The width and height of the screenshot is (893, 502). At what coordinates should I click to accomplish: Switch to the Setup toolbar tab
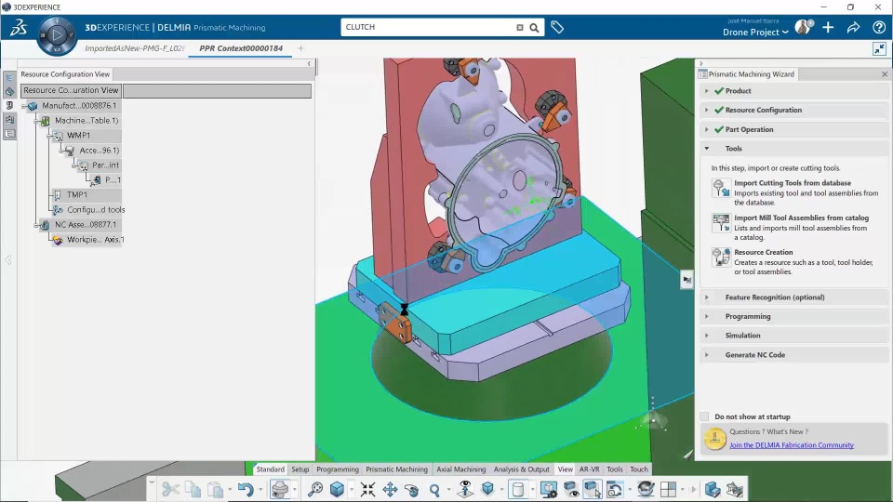[300, 469]
